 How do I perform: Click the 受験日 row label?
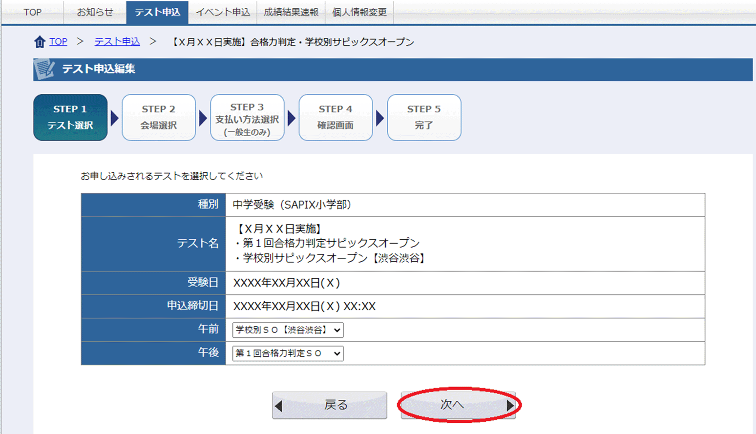click(x=203, y=283)
